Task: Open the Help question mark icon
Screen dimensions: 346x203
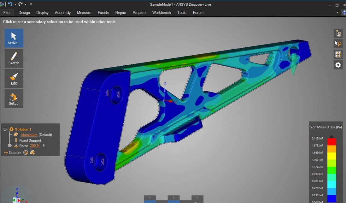Action: coord(344,13)
